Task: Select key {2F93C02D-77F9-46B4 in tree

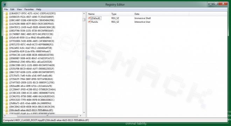Action: click(x=31, y=100)
